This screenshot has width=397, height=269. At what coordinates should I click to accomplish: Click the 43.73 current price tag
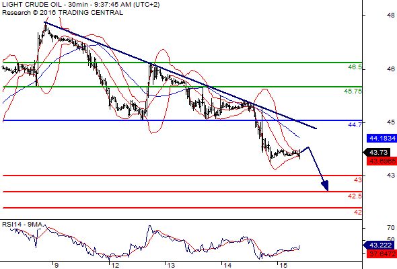pyautogui.click(x=377, y=153)
